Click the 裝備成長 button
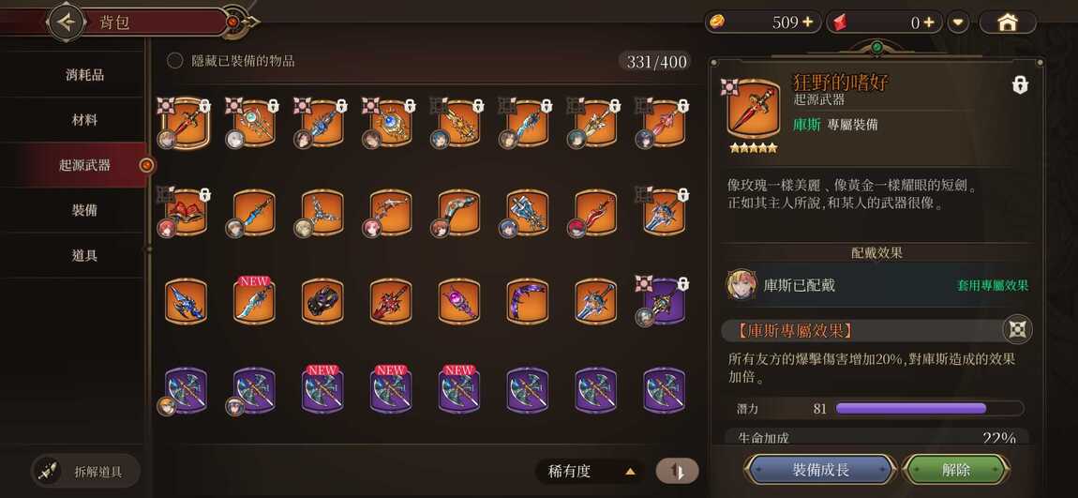The image size is (1078, 498). 820,470
